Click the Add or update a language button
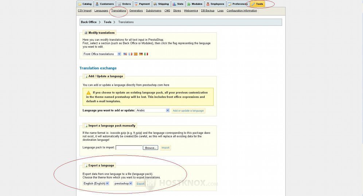This screenshot has width=363, height=196. point(188,111)
